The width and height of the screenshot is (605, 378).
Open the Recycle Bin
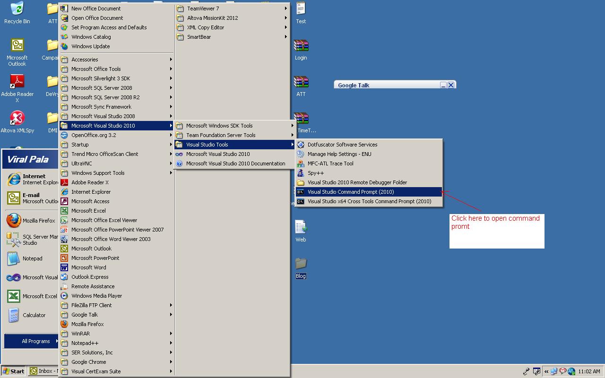point(17,12)
